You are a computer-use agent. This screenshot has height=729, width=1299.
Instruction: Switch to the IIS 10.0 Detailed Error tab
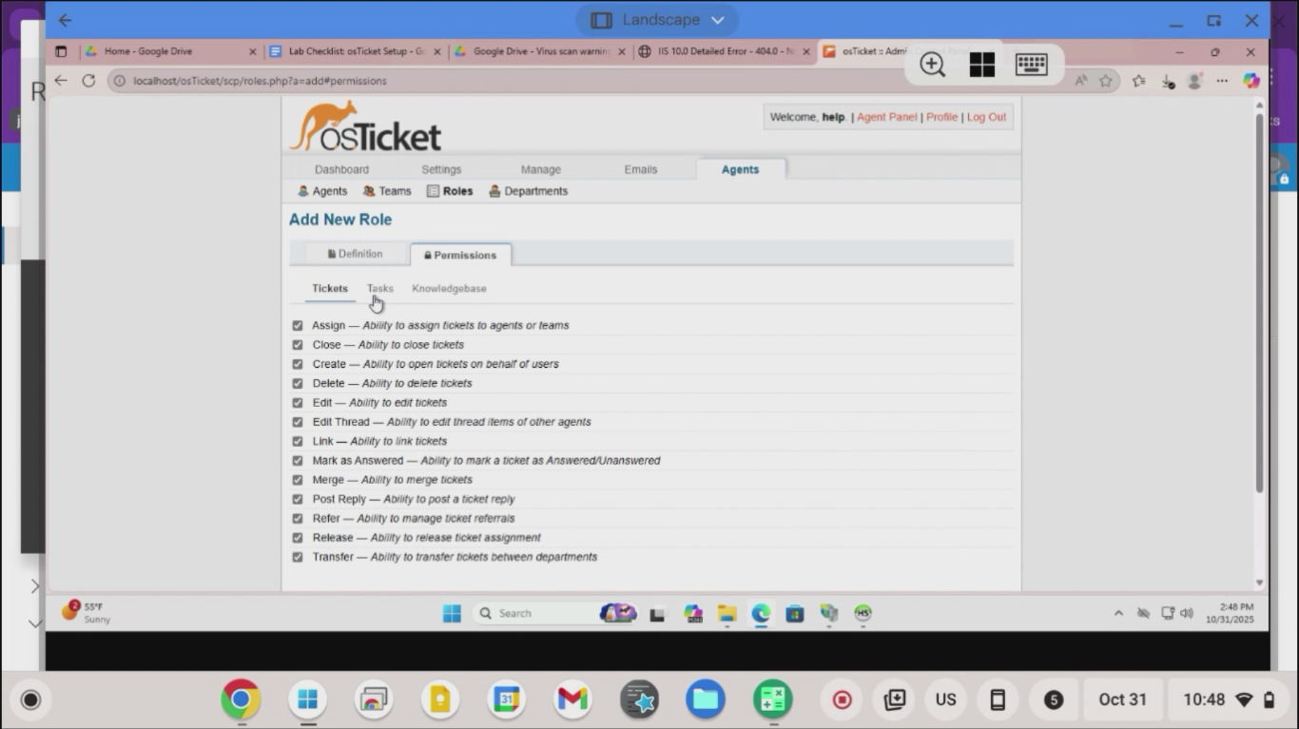coord(726,51)
